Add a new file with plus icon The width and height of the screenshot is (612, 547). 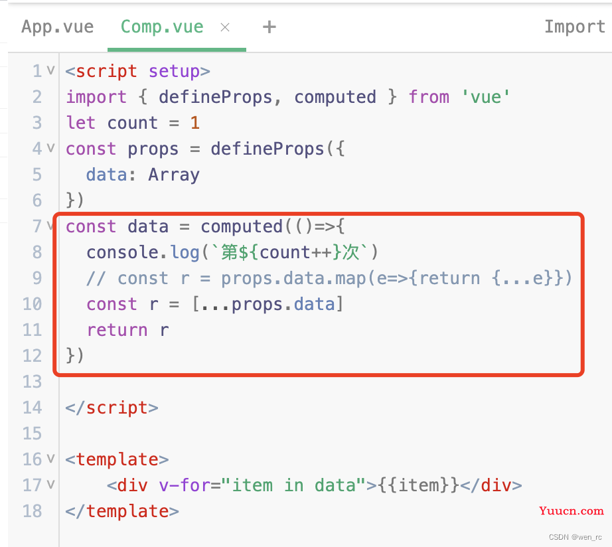pos(269,27)
